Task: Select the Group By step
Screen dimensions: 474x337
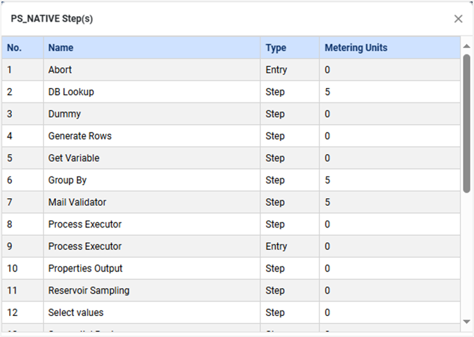Action: 67,180
